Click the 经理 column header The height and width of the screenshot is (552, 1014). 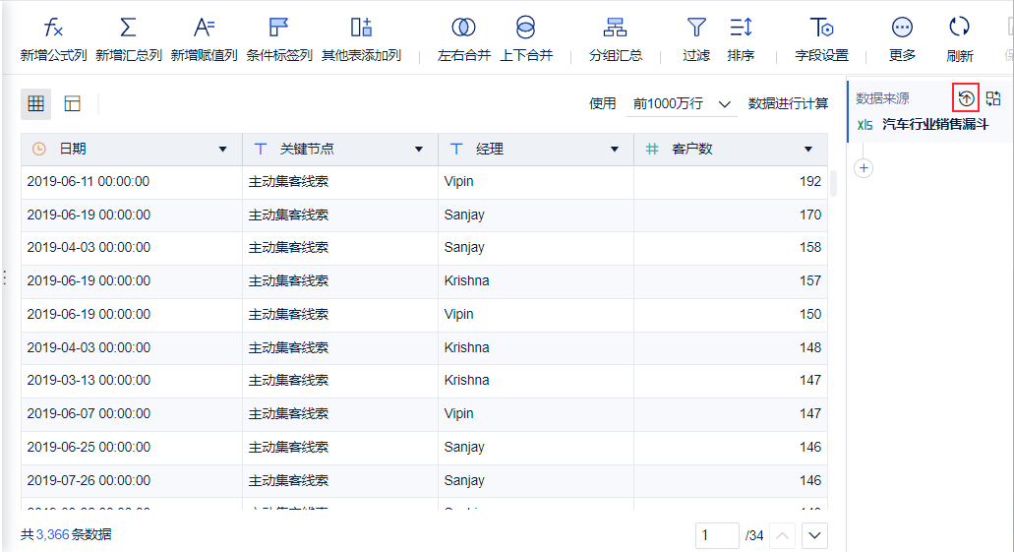click(x=535, y=150)
